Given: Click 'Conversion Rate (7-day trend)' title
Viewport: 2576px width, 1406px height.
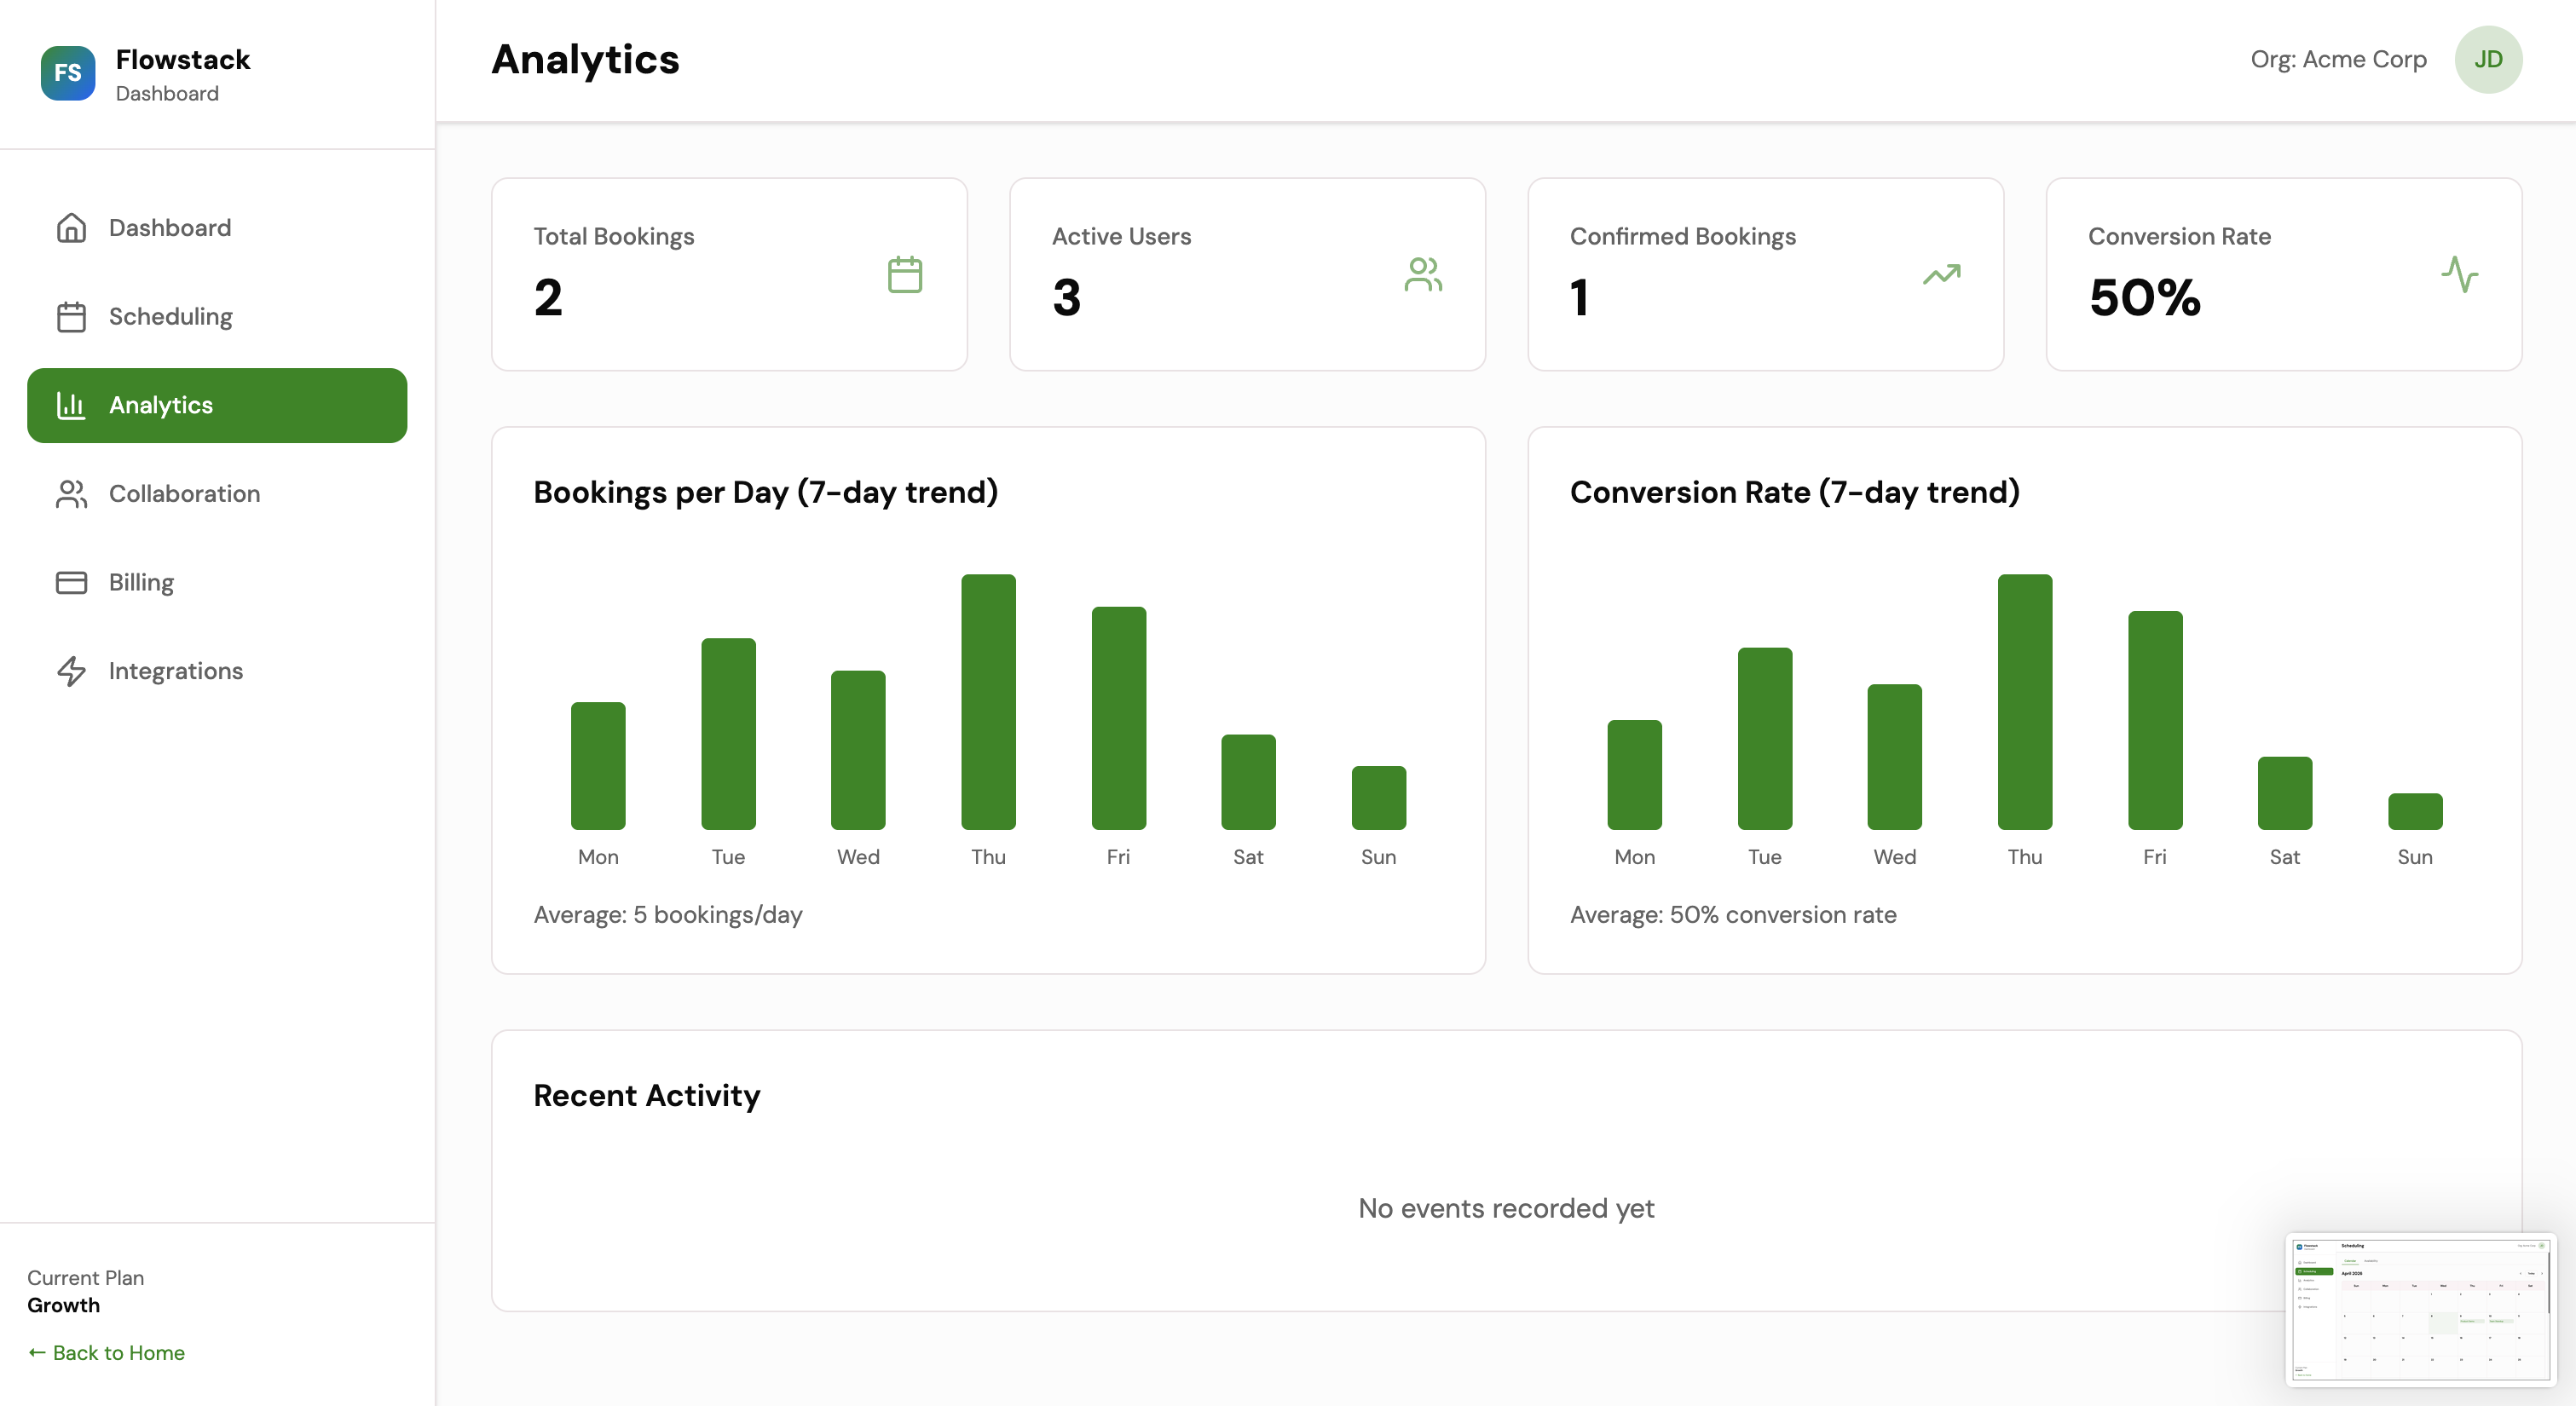Looking at the screenshot, I should click(x=1794, y=492).
